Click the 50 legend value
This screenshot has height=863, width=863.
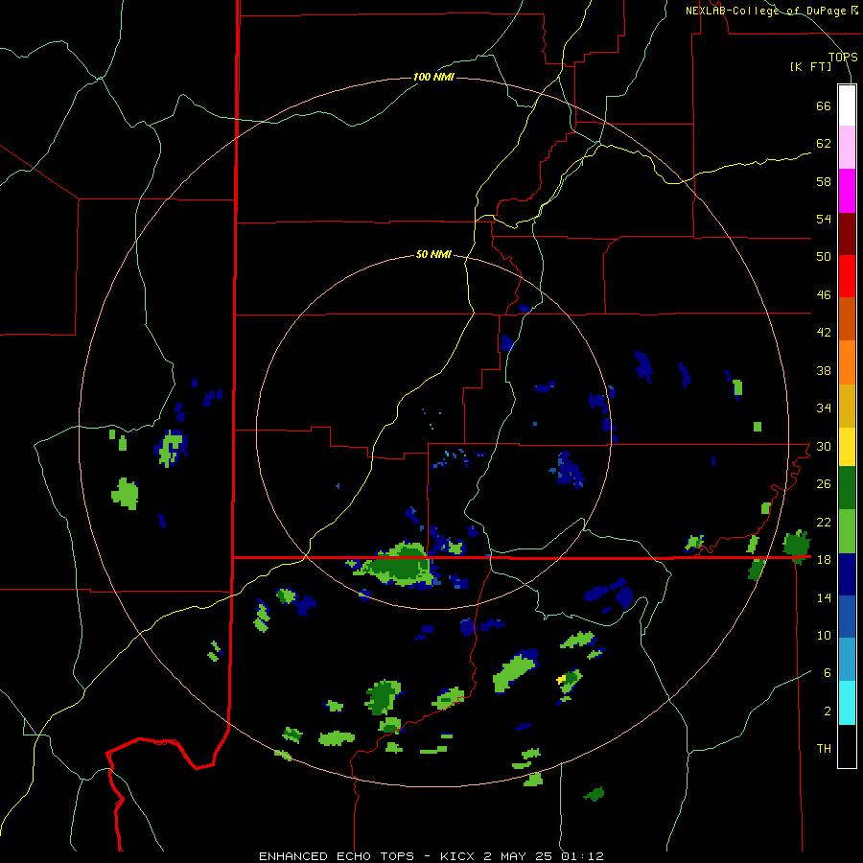point(824,257)
